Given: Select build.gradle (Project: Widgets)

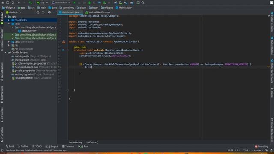Looking at the screenshot, I should (x=31, y=56).
